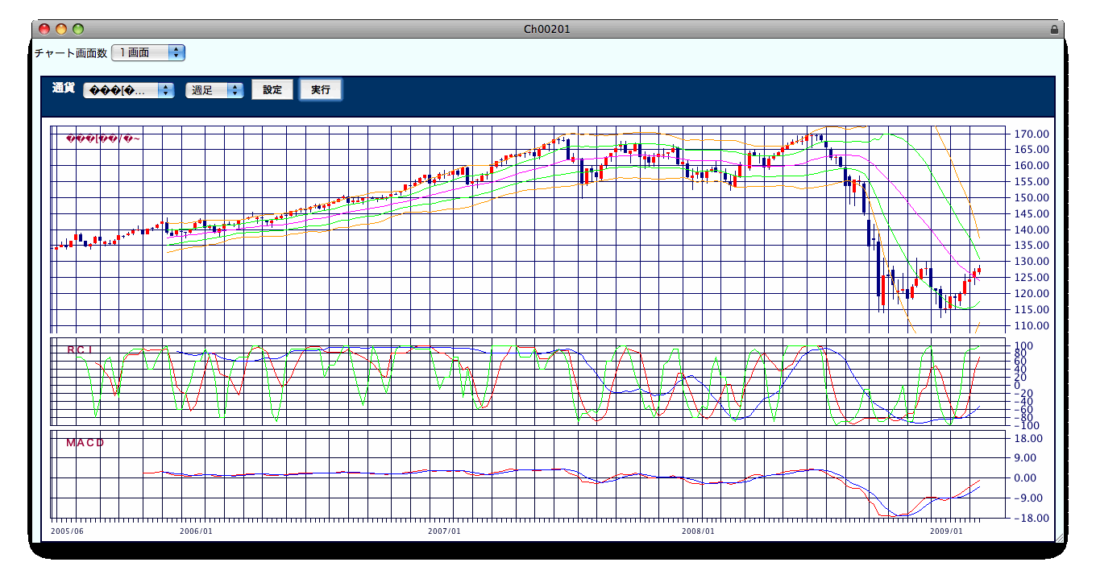The height and width of the screenshot is (587, 1096).
Task: Click the Ch00201 window title
Action: pos(547,29)
